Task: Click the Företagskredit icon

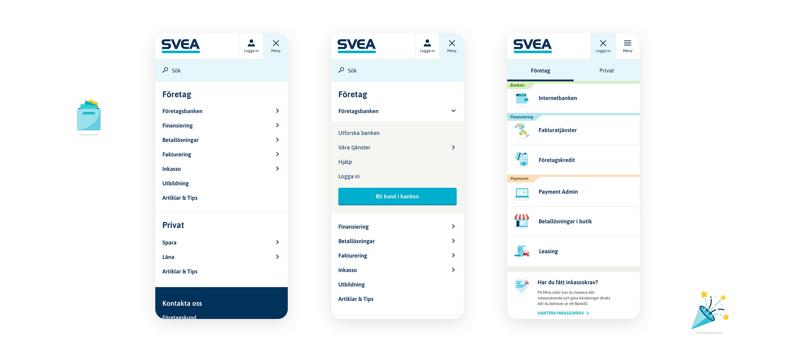Action: [522, 160]
